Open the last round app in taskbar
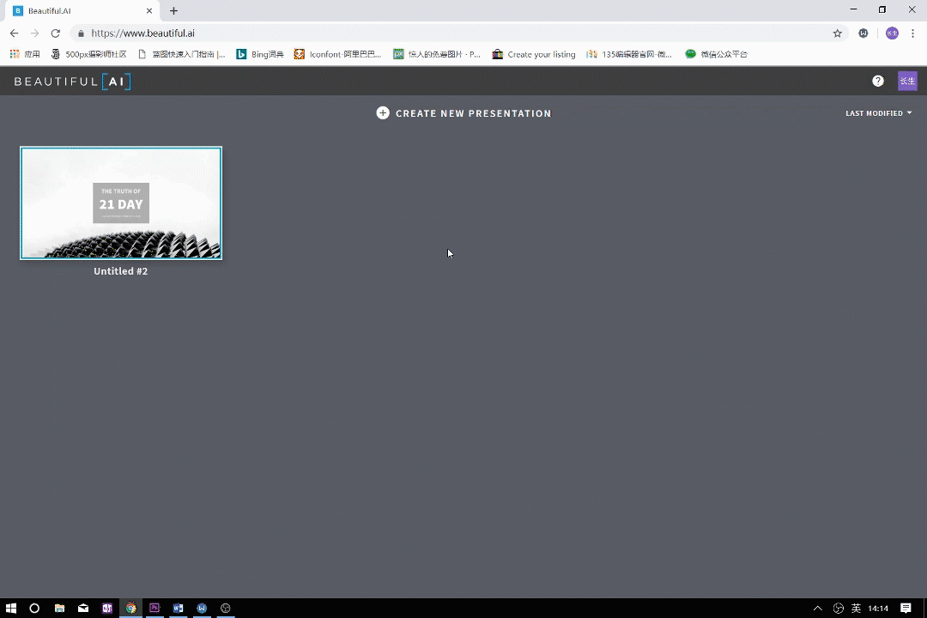Viewport: 927px width, 618px height. click(225, 608)
